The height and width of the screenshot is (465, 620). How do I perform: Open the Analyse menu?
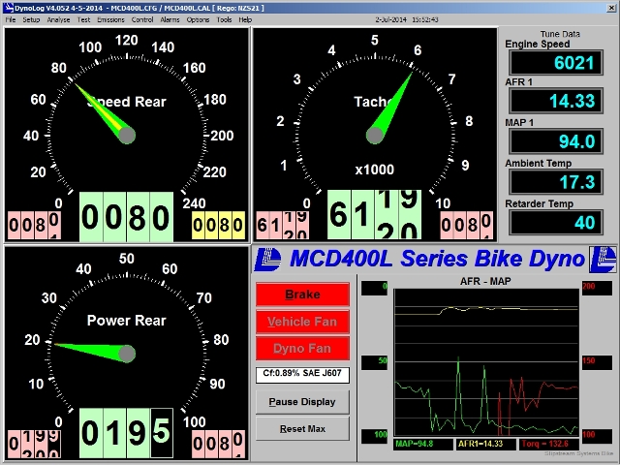[x=58, y=19]
